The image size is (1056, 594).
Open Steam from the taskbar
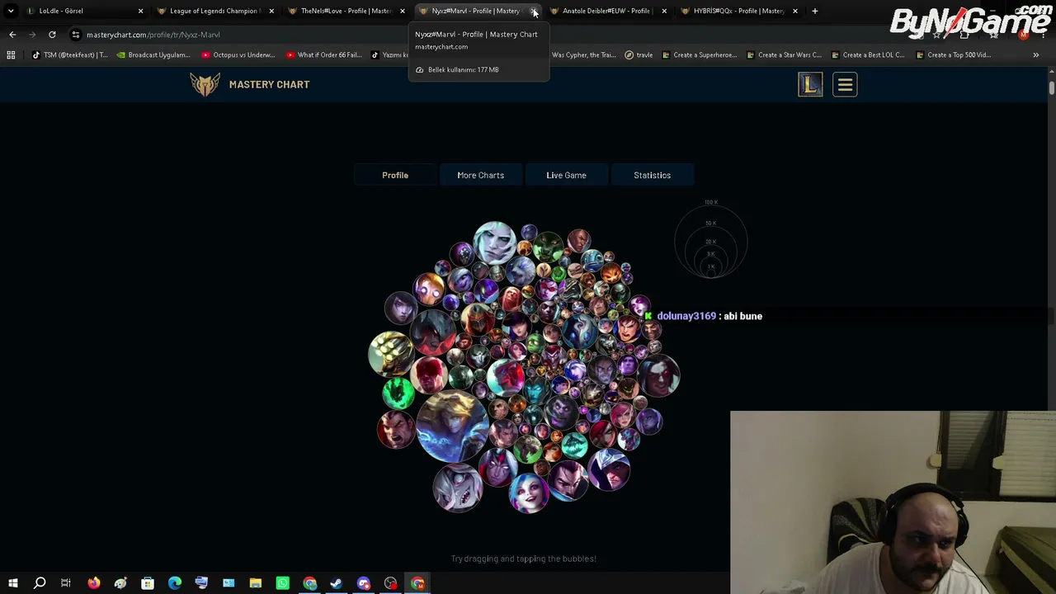(x=336, y=584)
